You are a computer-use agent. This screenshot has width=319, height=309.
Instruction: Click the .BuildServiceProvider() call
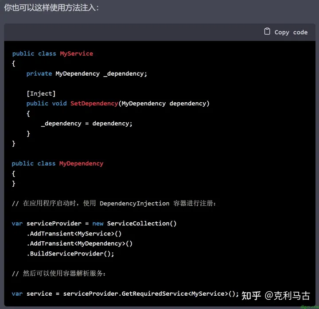70,253
